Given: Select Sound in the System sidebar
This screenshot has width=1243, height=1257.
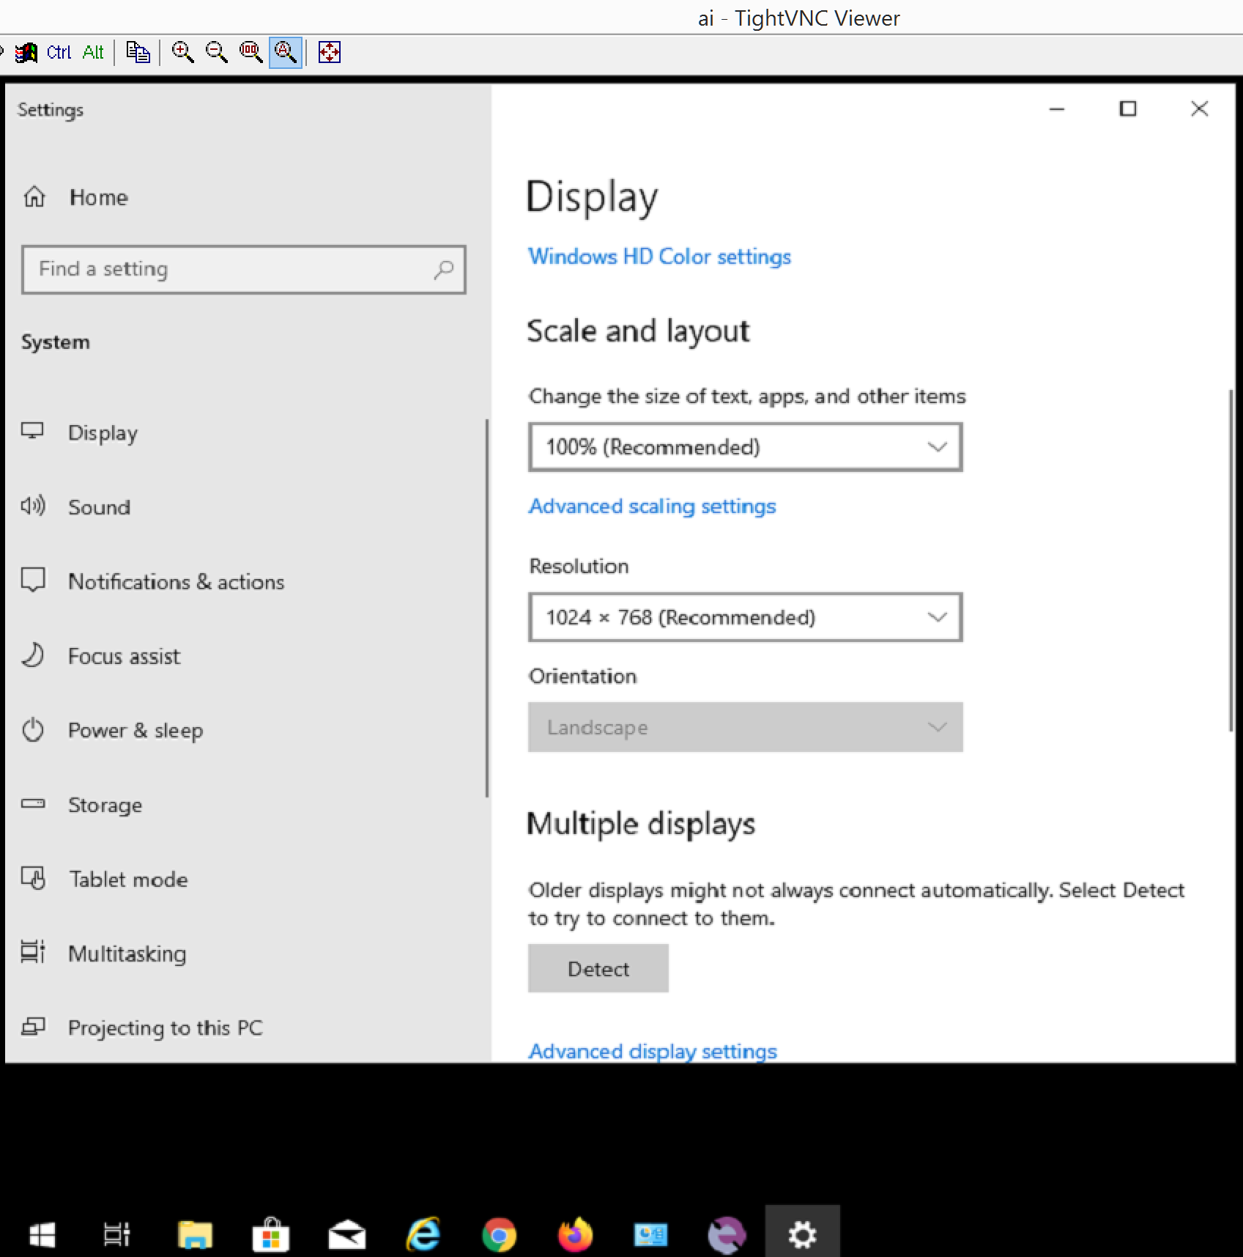Looking at the screenshot, I should pos(99,507).
